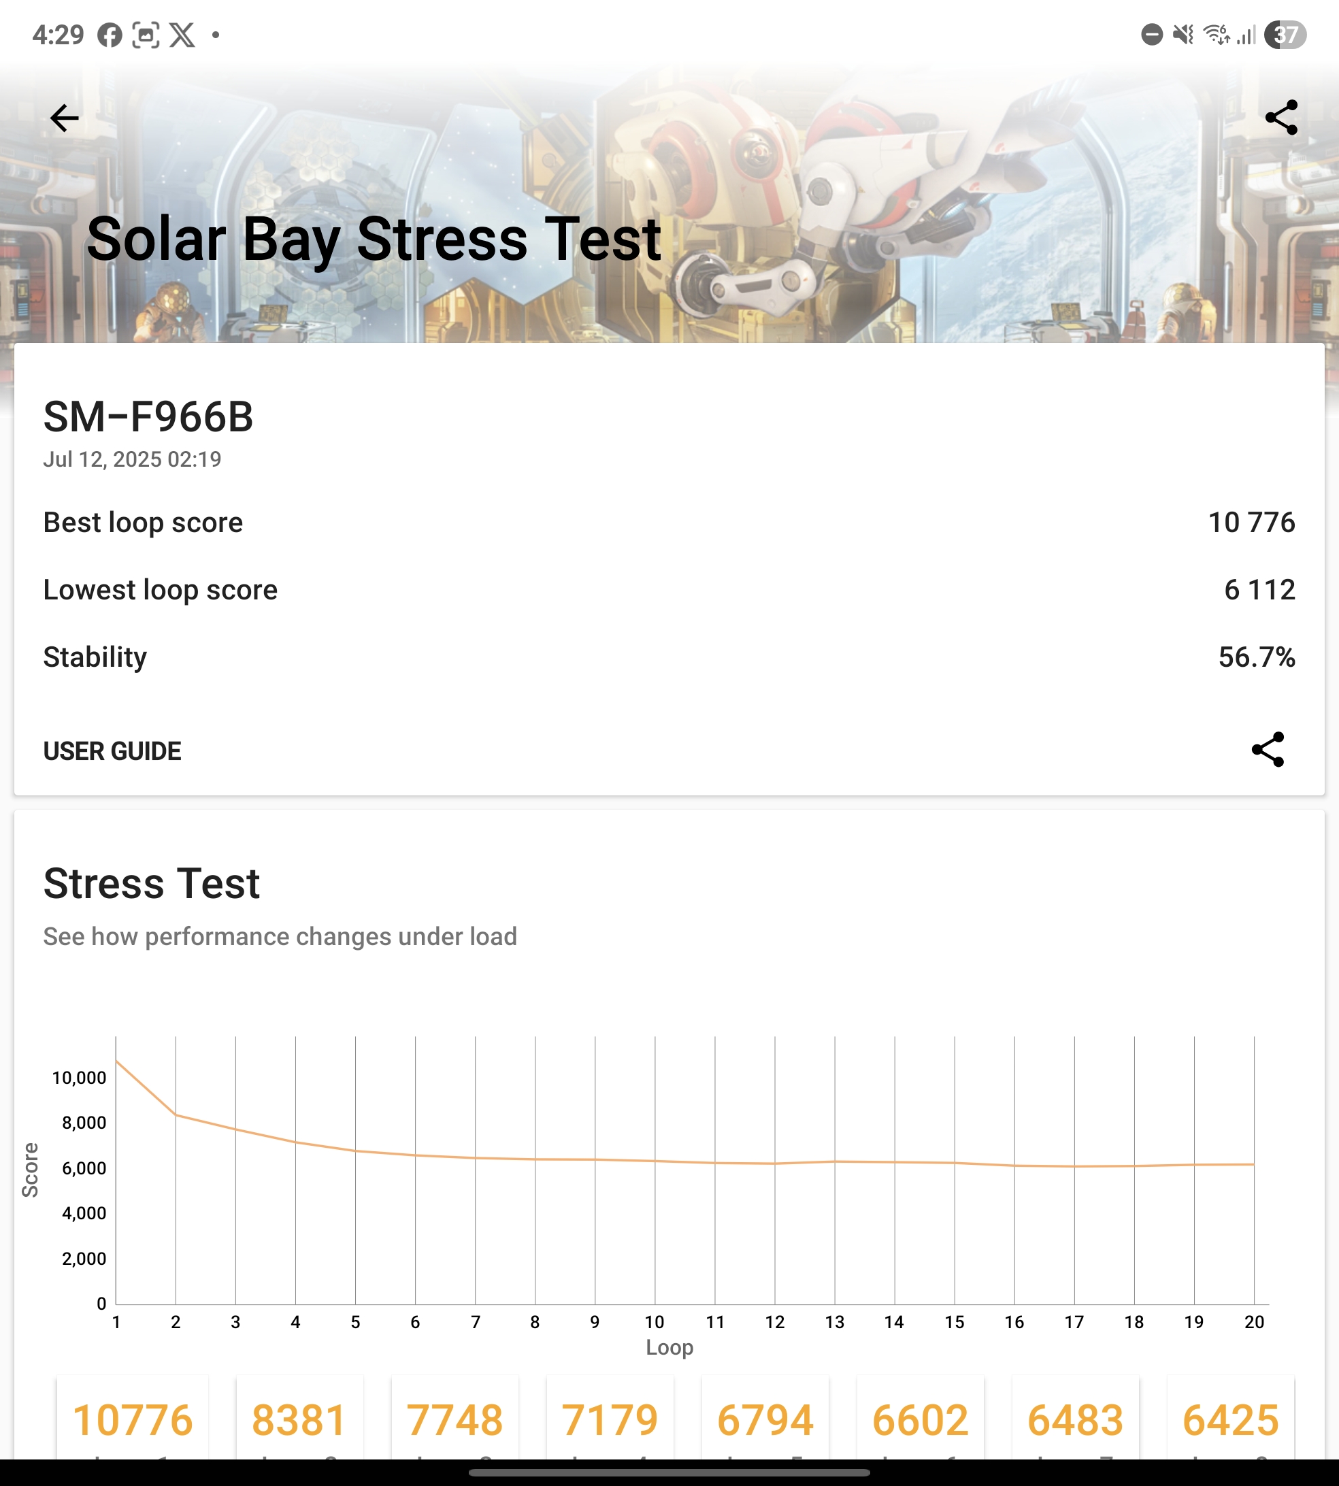The width and height of the screenshot is (1339, 1486).
Task: Tap the Solar Bay Stress Test title
Action: point(374,239)
